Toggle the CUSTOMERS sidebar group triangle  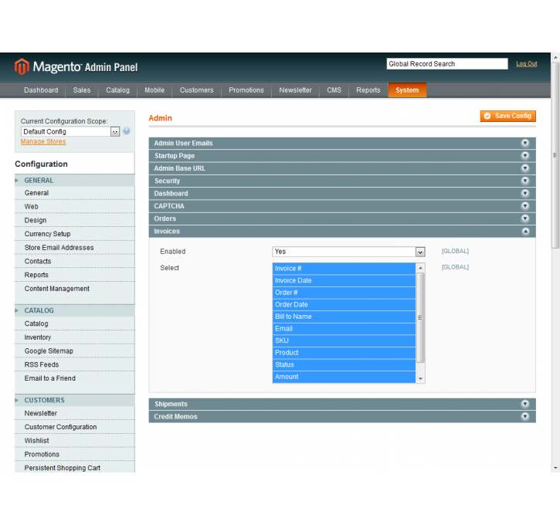click(x=16, y=401)
